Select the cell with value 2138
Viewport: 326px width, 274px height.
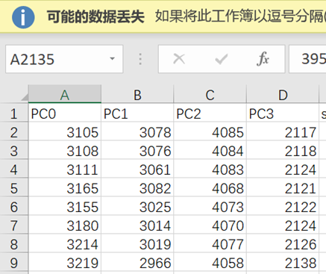pyautogui.click(x=283, y=263)
